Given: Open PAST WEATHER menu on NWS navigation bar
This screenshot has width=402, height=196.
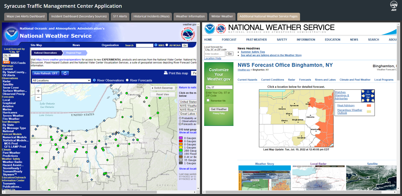Looking at the screenshot, I should 257,40.
